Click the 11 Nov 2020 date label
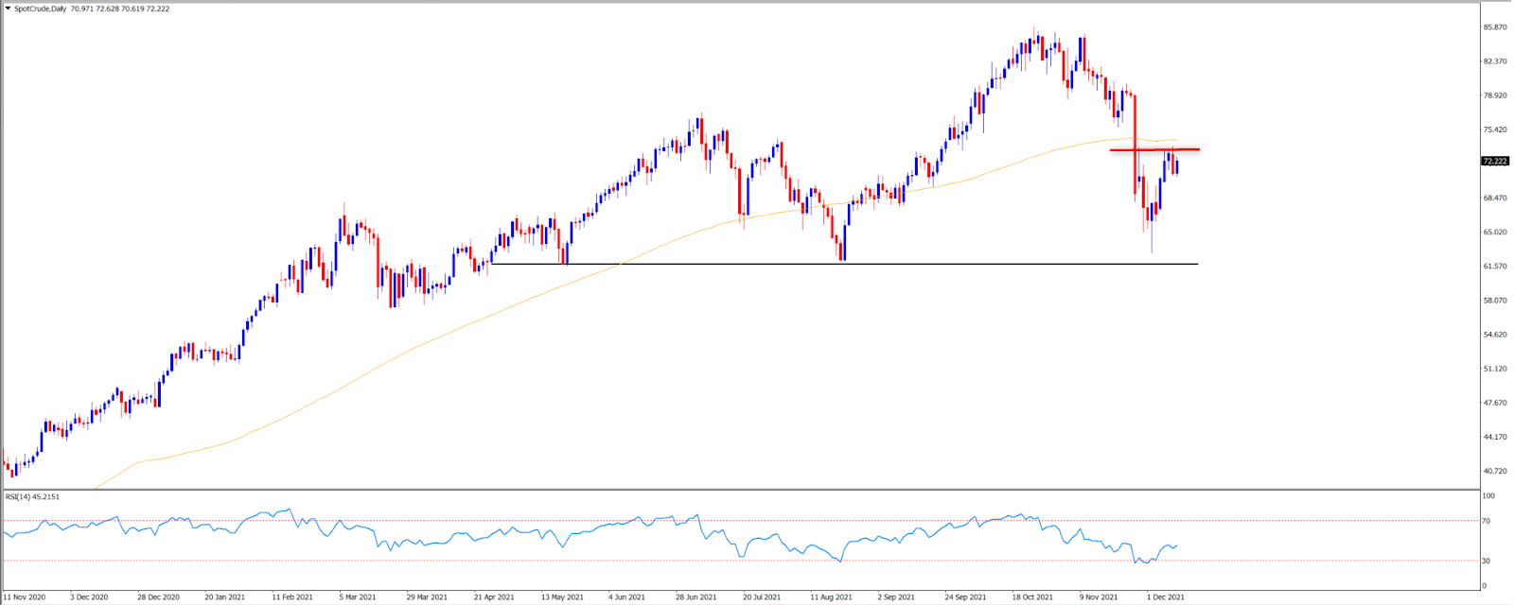Screen dimensions: 1514x605 click(x=25, y=597)
